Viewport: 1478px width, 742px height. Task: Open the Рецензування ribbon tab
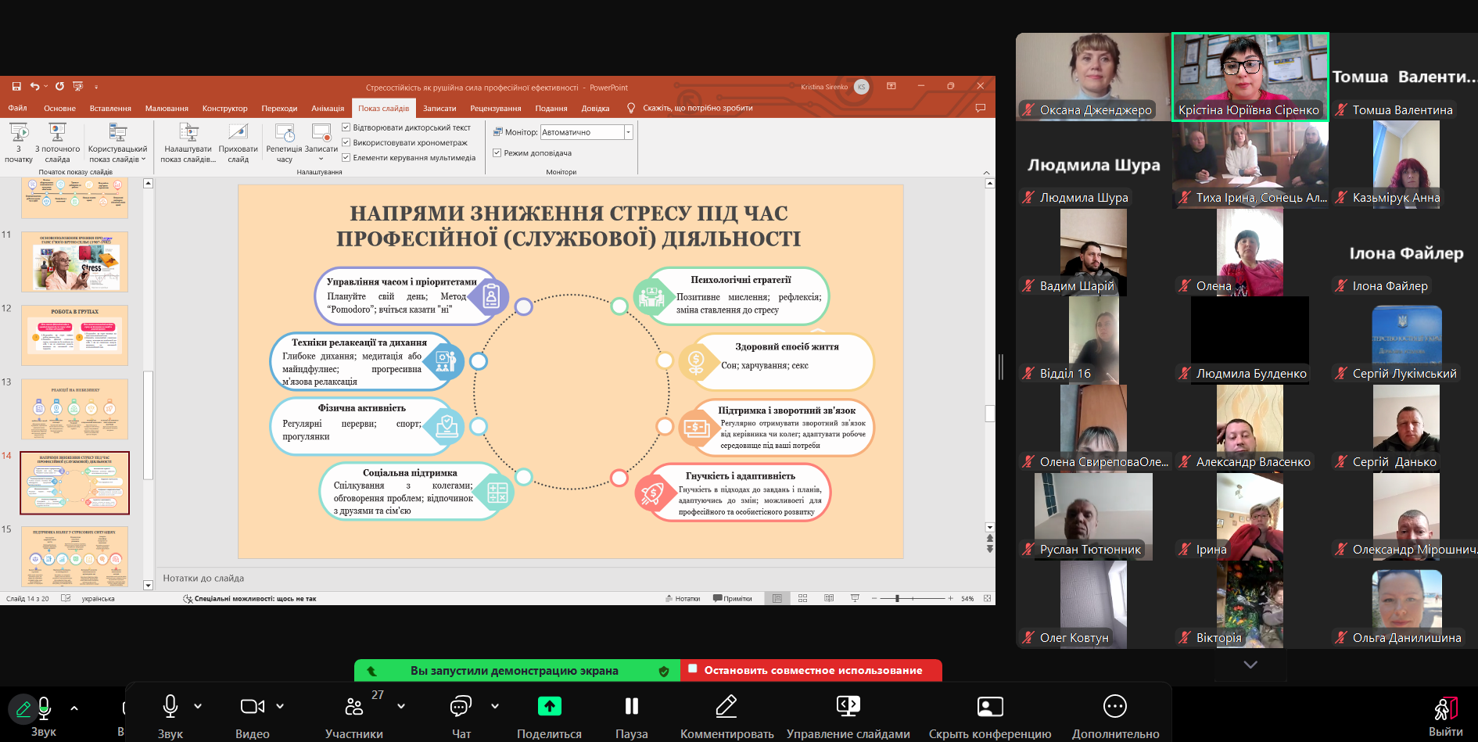495,109
